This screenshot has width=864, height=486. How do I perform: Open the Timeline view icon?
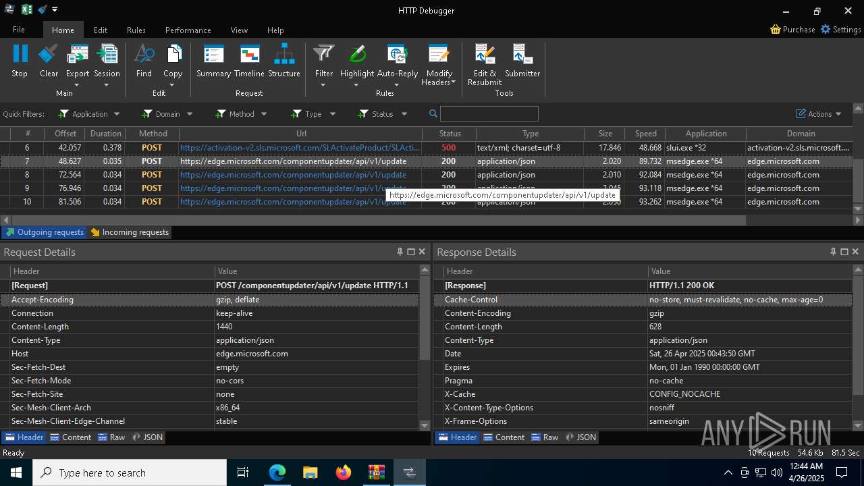(x=250, y=54)
